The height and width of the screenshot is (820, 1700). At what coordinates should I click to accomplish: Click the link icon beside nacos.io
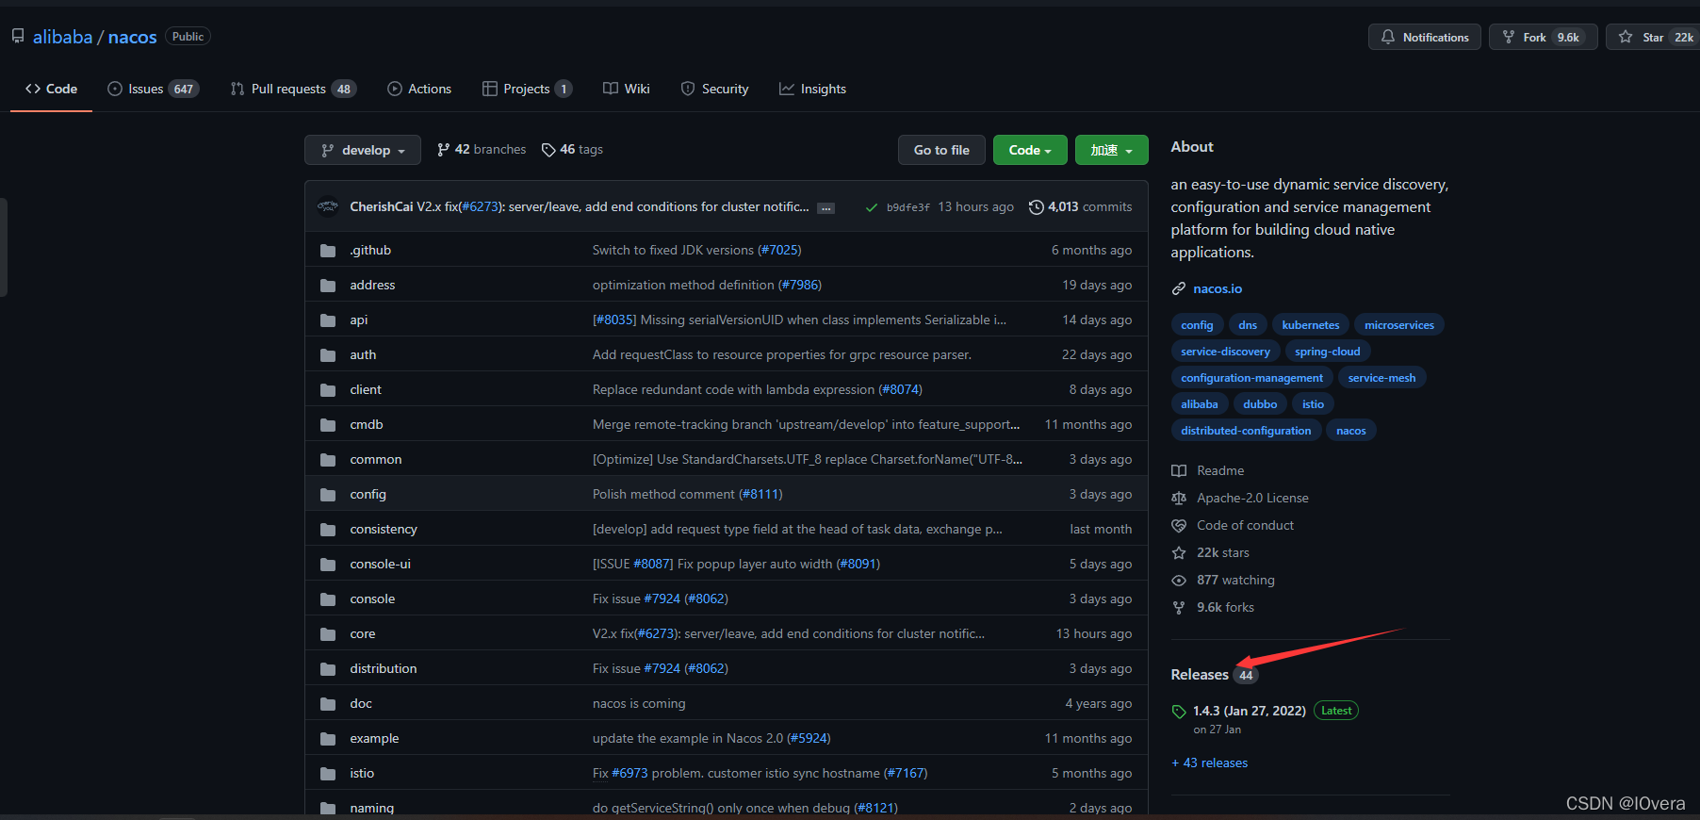[x=1179, y=289]
